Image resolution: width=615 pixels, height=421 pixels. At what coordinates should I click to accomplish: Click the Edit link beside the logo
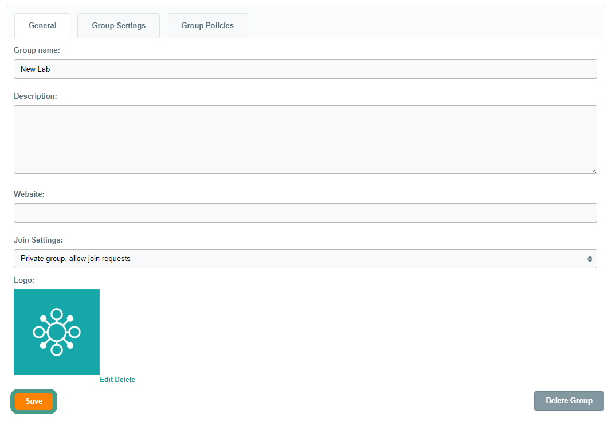[107, 380]
